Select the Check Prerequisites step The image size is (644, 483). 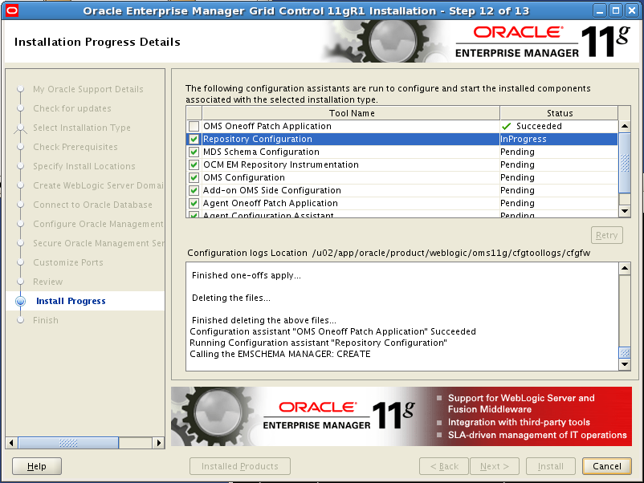(x=75, y=147)
